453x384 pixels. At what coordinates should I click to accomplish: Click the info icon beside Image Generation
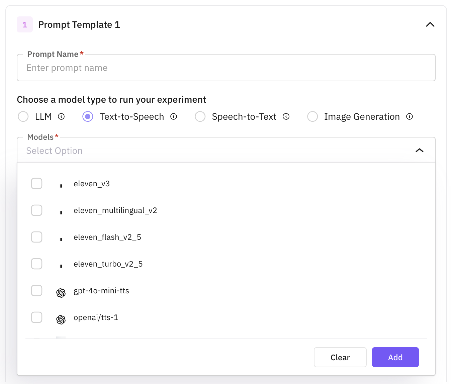[x=410, y=116]
